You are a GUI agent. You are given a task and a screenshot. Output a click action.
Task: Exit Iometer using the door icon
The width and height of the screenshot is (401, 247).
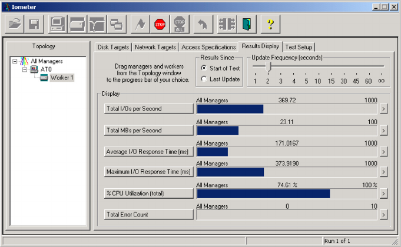pyautogui.click(x=247, y=24)
